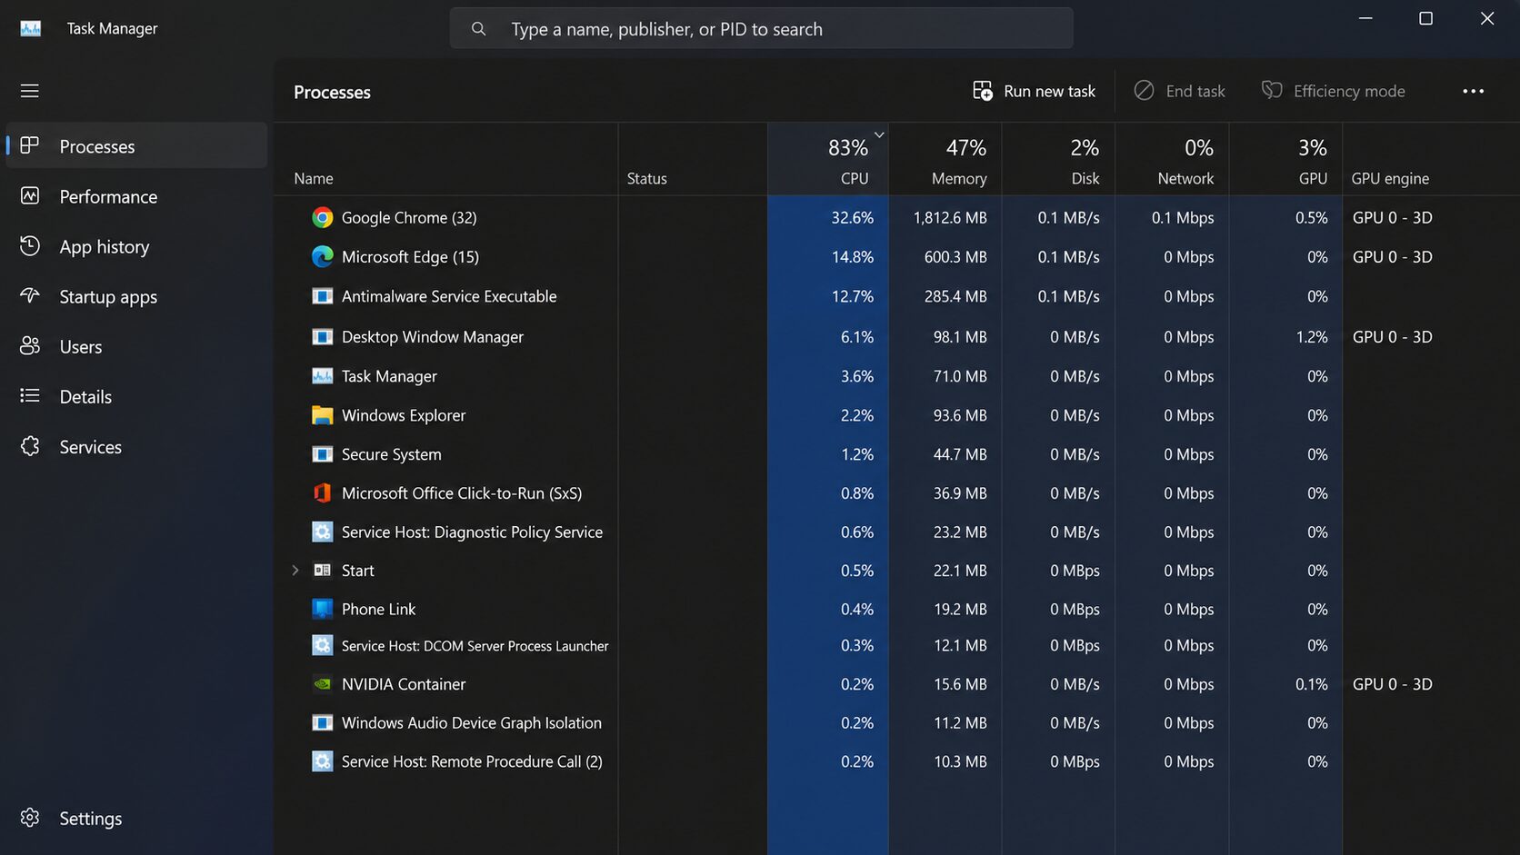Click the Secure System process icon
Screen dimensions: 1520x855
(x=323, y=454)
